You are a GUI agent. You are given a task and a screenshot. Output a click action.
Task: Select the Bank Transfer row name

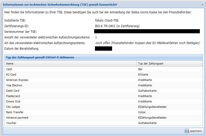(15, 112)
